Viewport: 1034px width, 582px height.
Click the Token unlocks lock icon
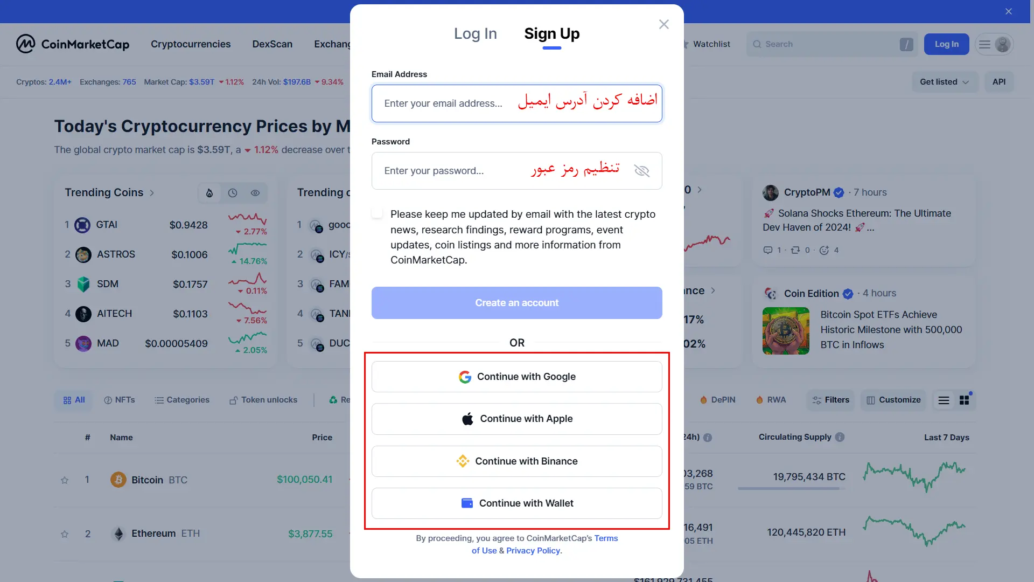point(232,399)
